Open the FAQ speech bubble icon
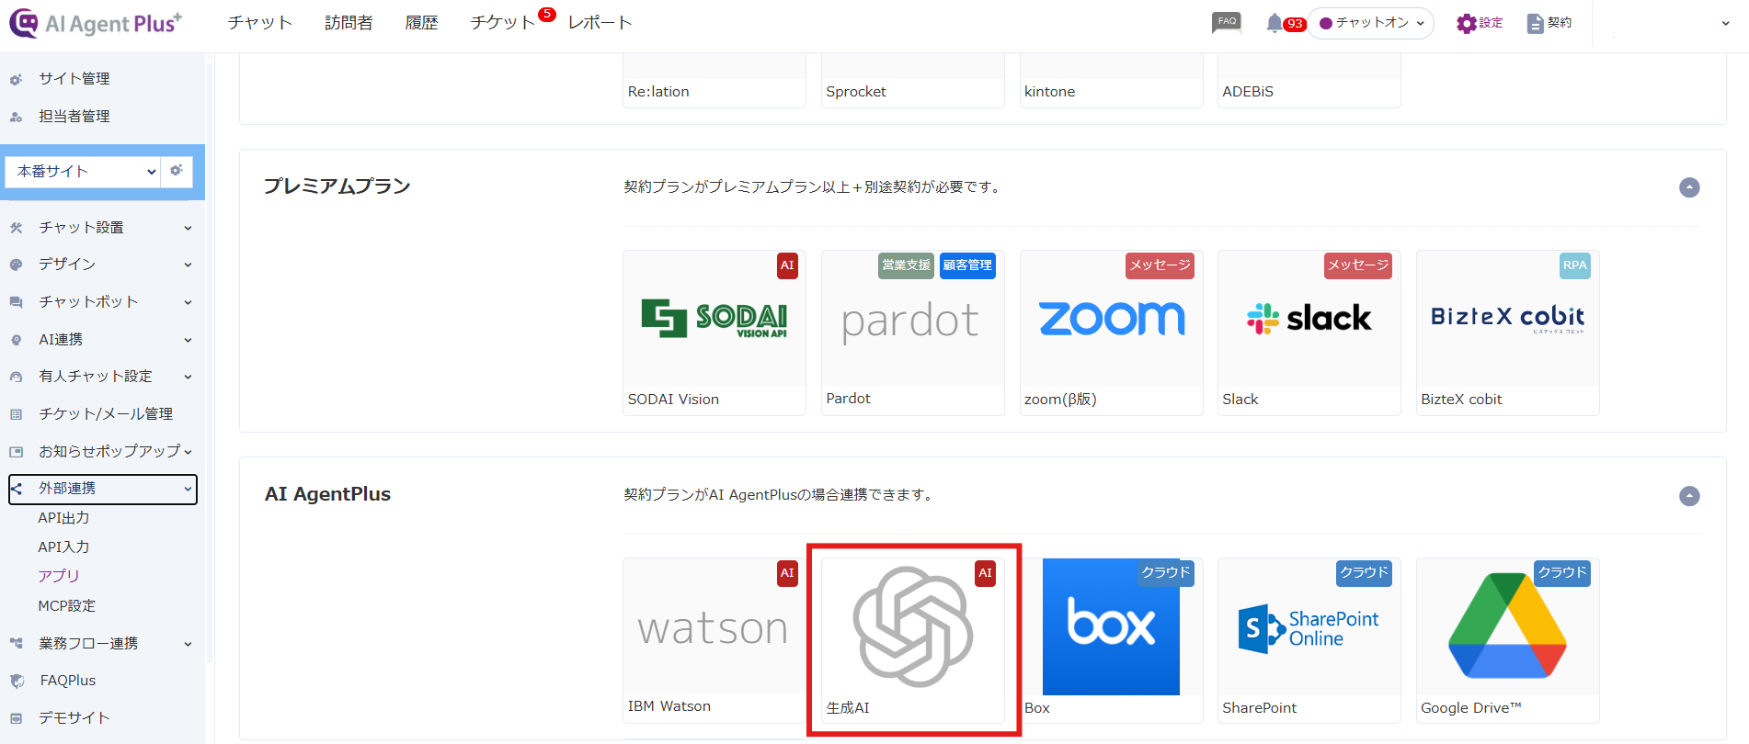 pyautogui.click(x=1227, y=23)
